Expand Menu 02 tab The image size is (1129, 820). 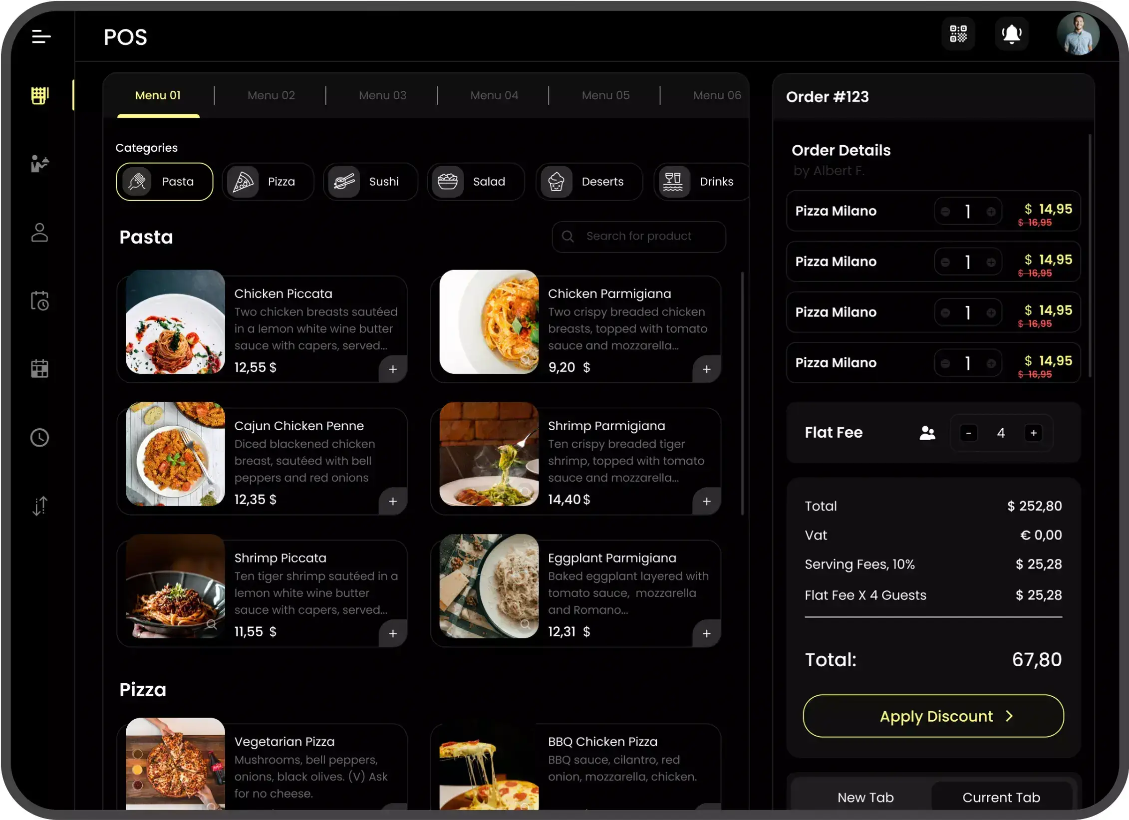pyautogui.click(x=271, y=95)
